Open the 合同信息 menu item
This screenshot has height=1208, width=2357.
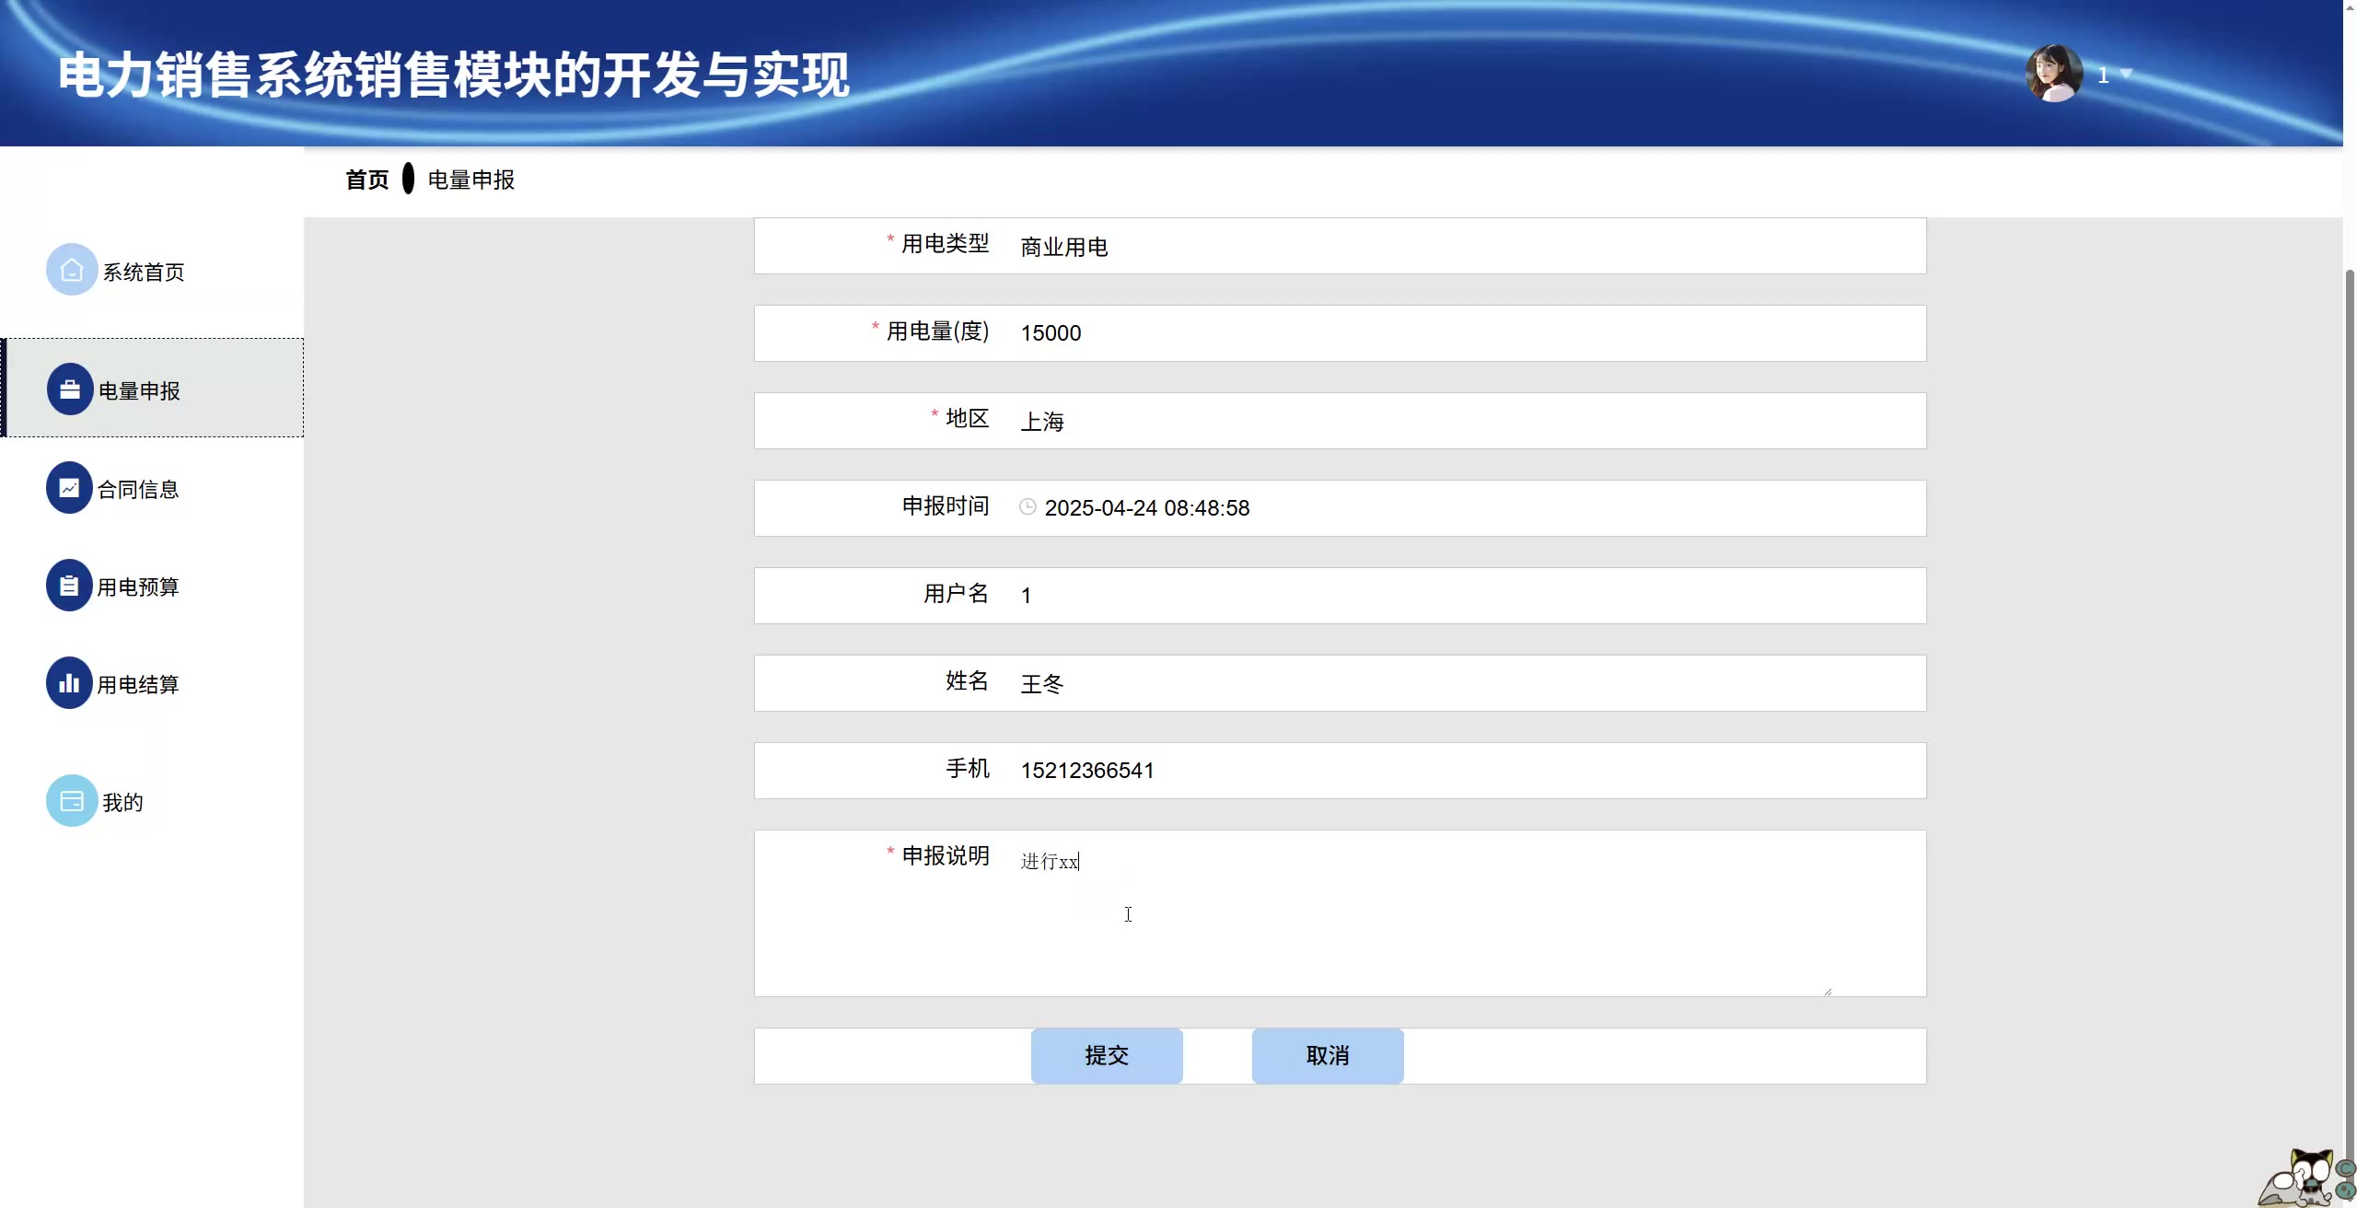pos(138,490)
